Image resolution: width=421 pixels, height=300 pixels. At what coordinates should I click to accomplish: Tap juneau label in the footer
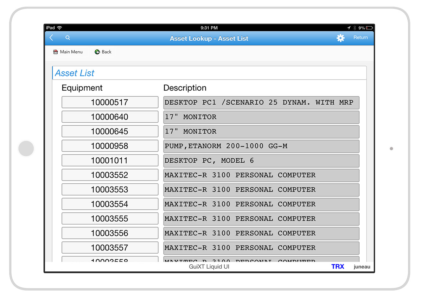click(x=362, y=267)
